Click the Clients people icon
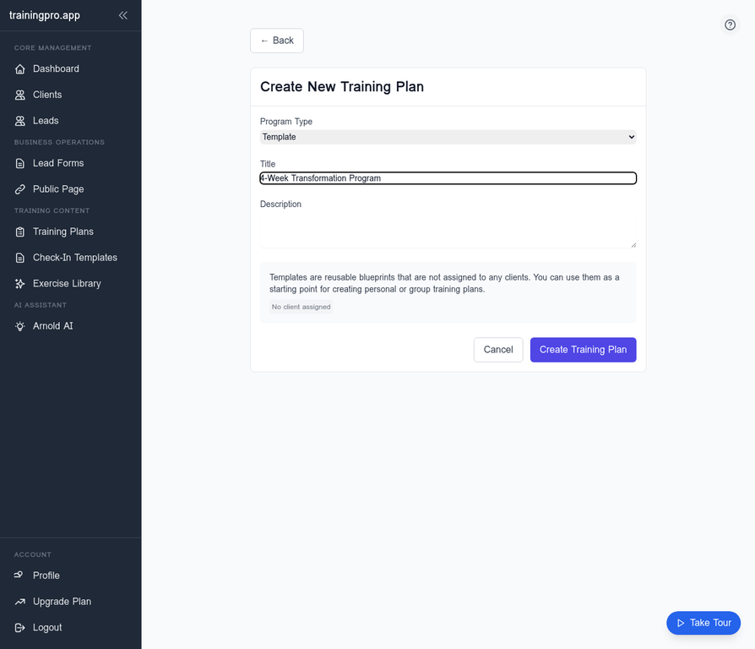755x649 pixels. (20, 95)
